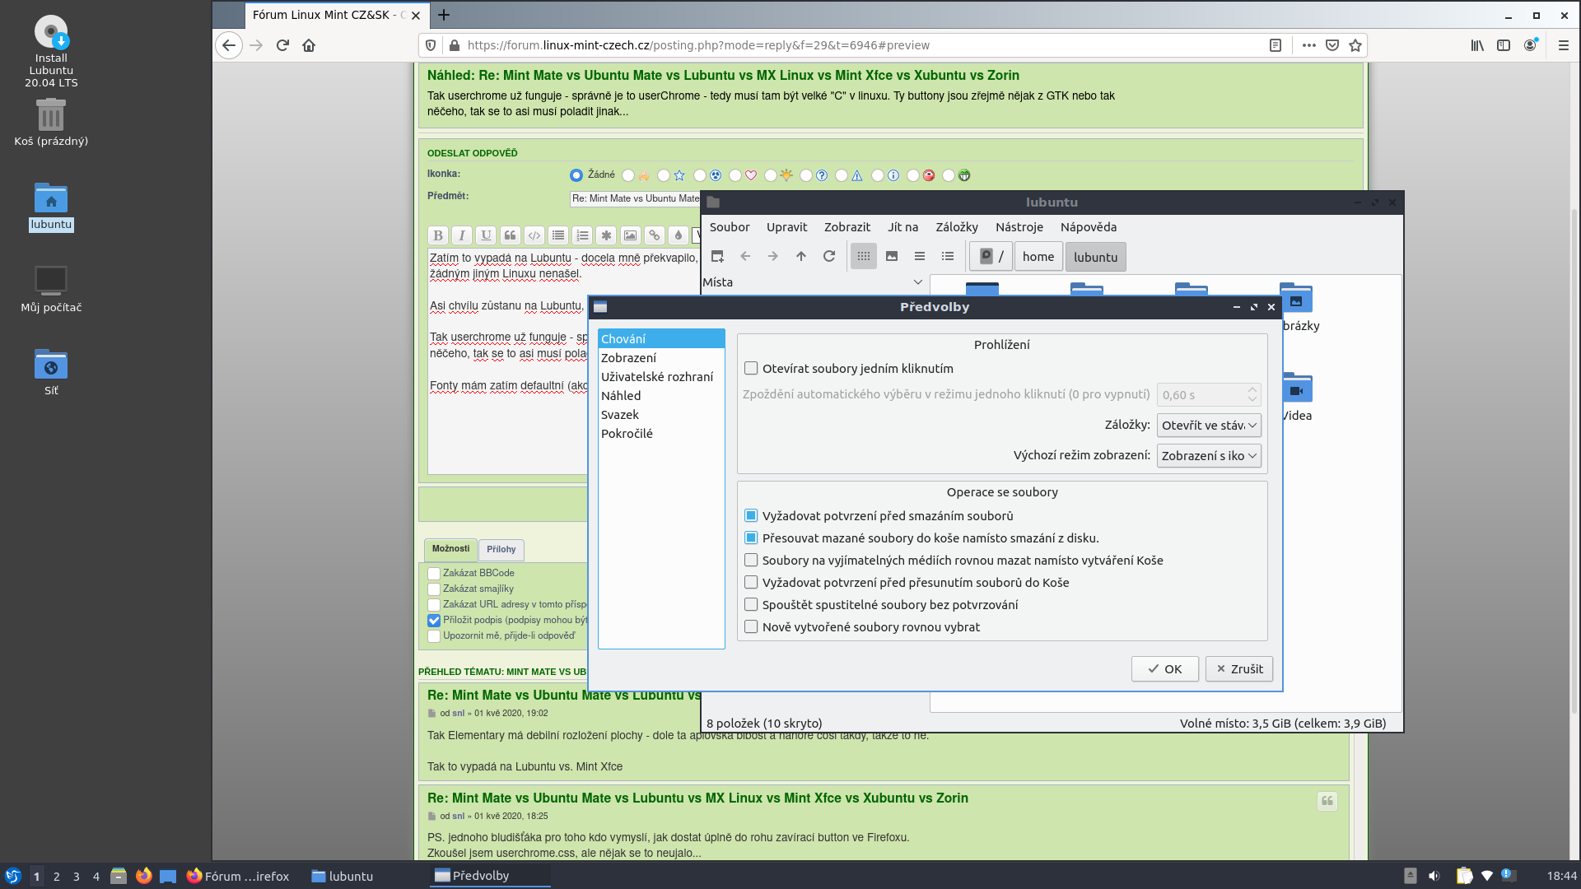This screenshot has width=1581, height=889.
Task: Open the Záložky dropdown in preferences
Action: coord(1208,426)
